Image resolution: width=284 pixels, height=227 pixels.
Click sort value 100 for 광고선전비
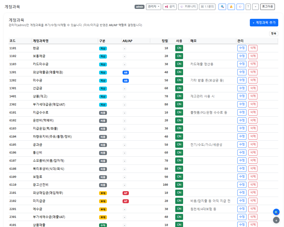[x=165, y=185]
